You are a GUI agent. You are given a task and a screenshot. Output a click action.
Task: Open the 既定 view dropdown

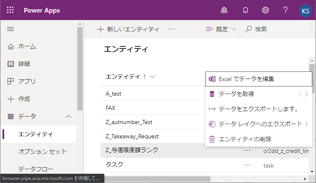click(221, 29)
